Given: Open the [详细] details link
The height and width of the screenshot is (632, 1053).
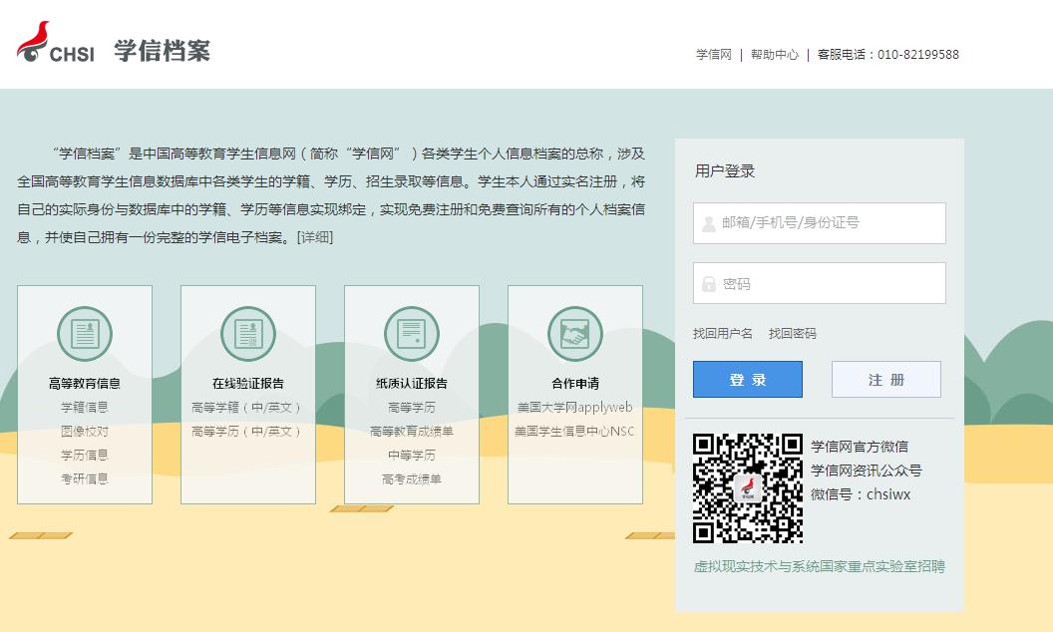Looking at the screenshot, I should tap(315, 237).
